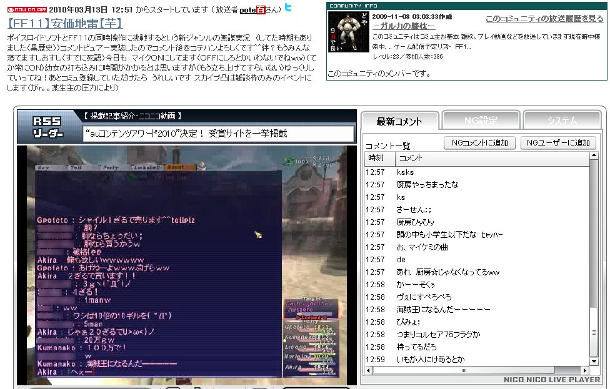Click the horizontal scroll-right arrow
Screen dimensions: 610x389
pos(585,370)
